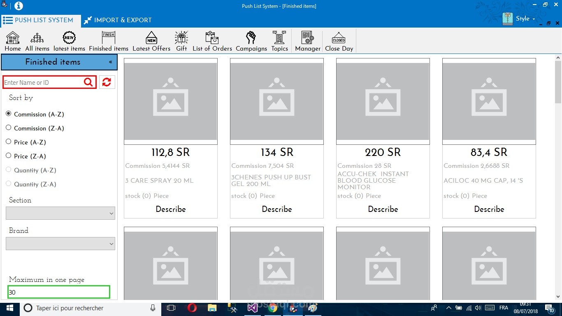This screenshot has height=316, width=562.
Task: Expand the Brand dropdown
Action: click(x=60, y=244)
